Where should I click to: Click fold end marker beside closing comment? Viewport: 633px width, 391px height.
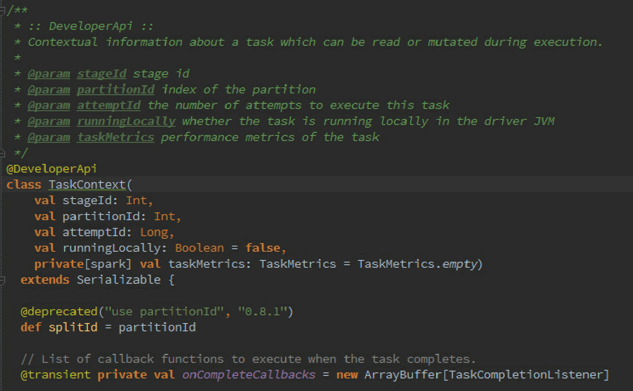[2, 153]
